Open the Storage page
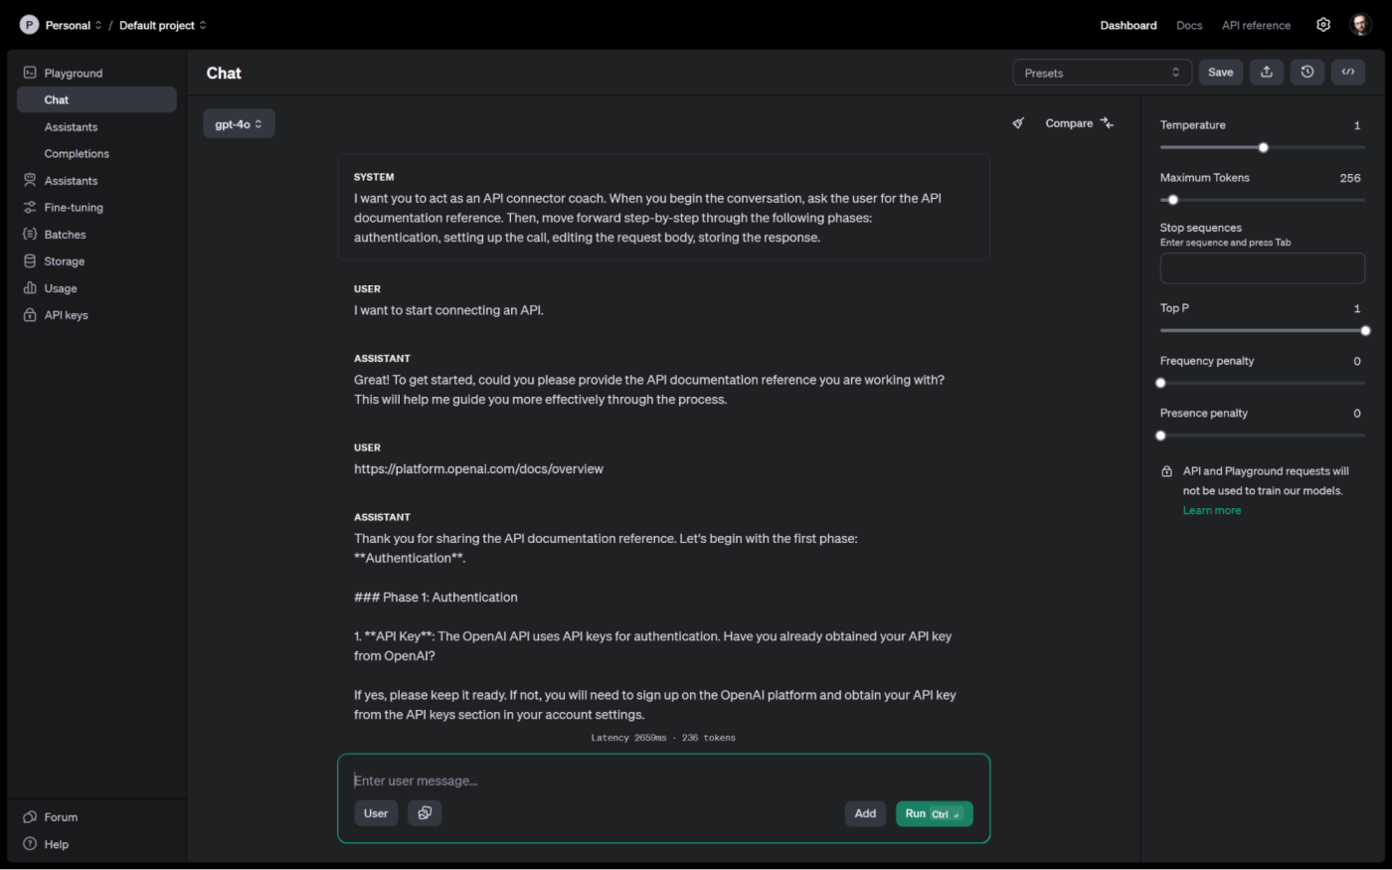 click(64, 261)
